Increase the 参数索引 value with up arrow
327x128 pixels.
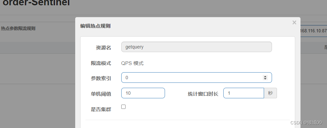coord(265,77)
